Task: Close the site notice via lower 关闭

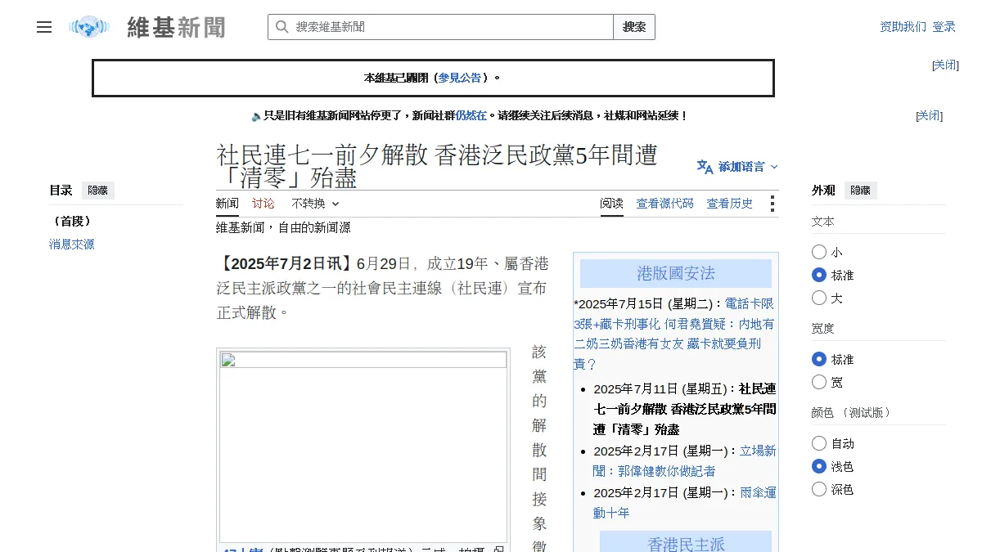Action: click(x=929, y=116)
